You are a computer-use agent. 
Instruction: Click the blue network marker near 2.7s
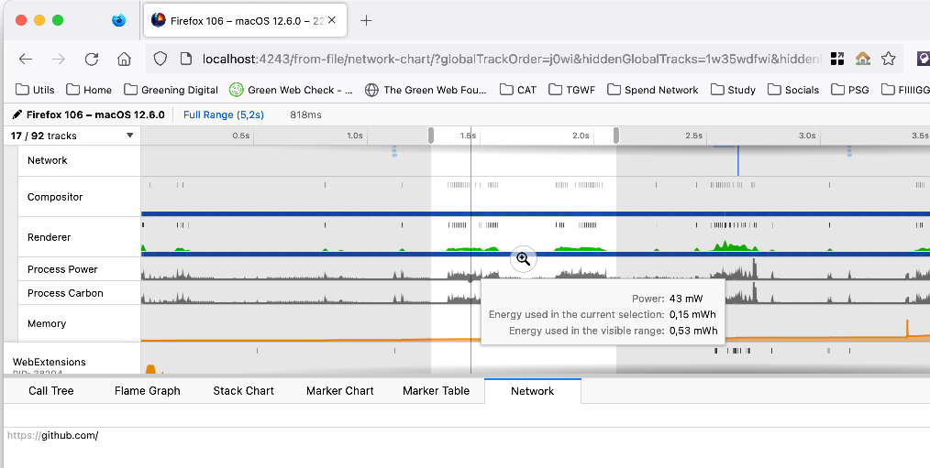[737, 160]
